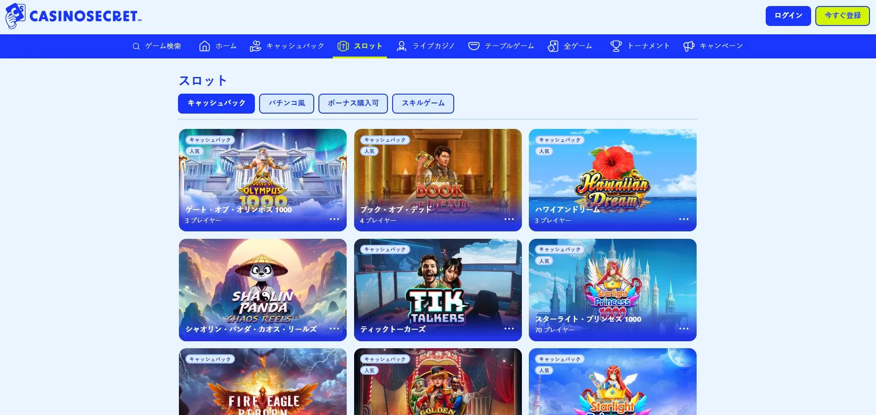Toggle the パチンコ風 filter chip
876x415 pixels.
coord(286,103)
